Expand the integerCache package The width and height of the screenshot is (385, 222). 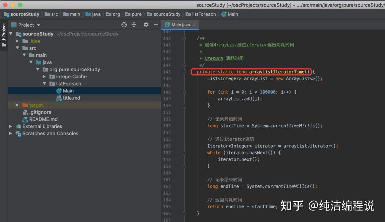pos(44,77)
